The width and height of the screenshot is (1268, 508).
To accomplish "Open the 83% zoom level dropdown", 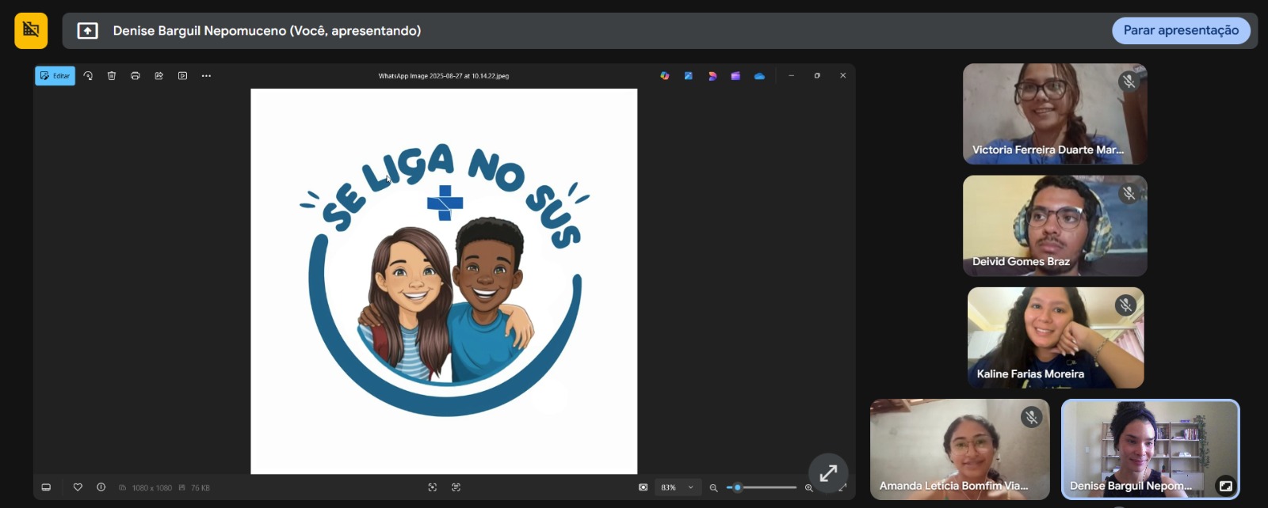I will click(678, 487).
